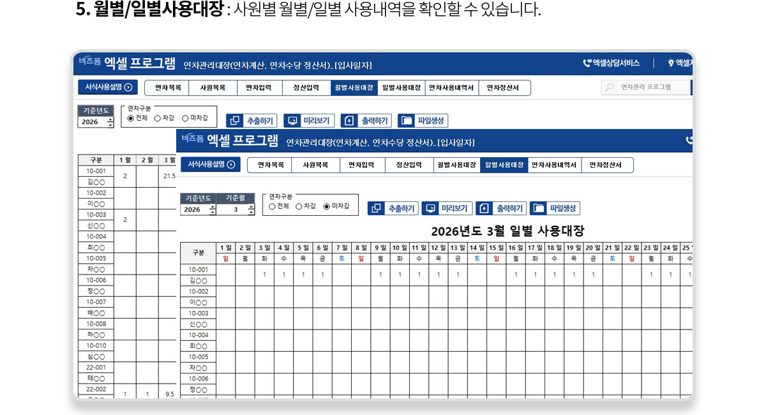766x415 pixels.
Task: Click the 14 일 day column header
Action: (x=477, y=248)
